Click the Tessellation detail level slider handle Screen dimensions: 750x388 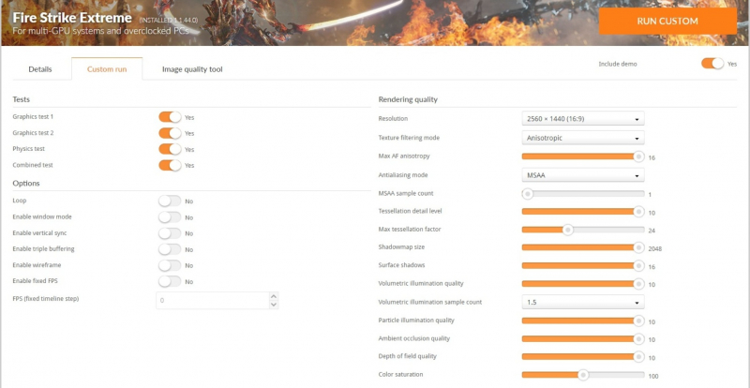point(638,212)
